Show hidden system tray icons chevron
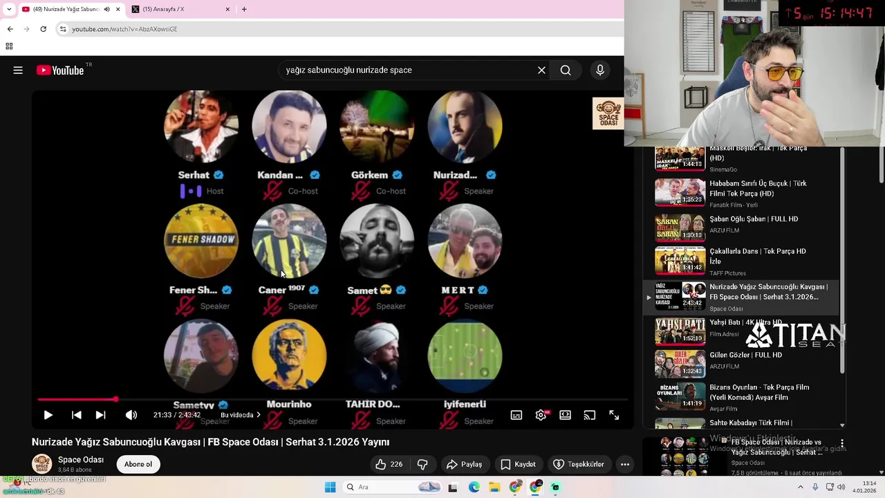 tap(801, 487)
